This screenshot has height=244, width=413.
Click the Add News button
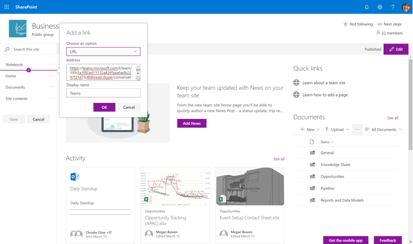pyautogui.click(x=192, y=123)
